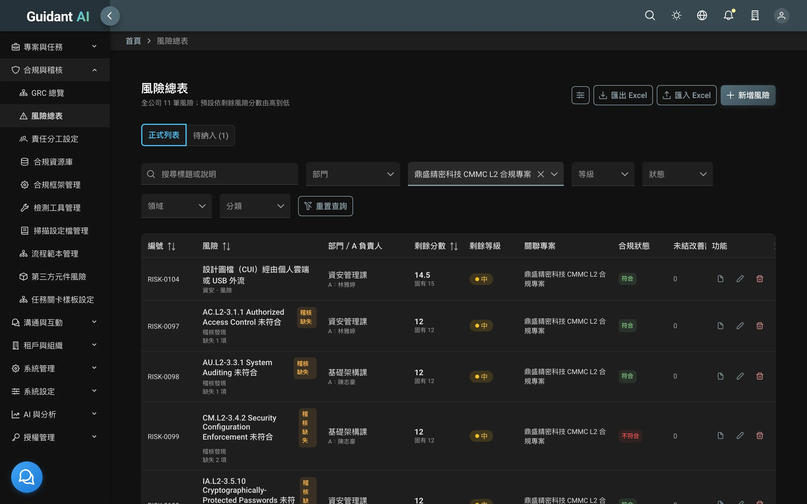Screen dimensions: 807x504
Task: Open the column settings sliders button
Action: point(580,95)
